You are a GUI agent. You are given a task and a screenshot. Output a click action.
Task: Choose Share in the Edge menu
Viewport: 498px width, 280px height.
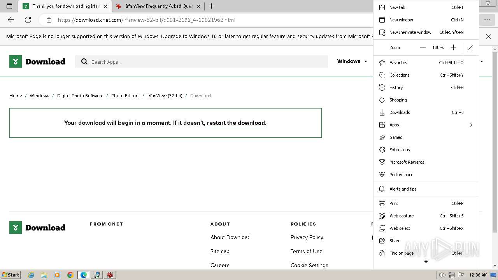[x=426, y=241]
